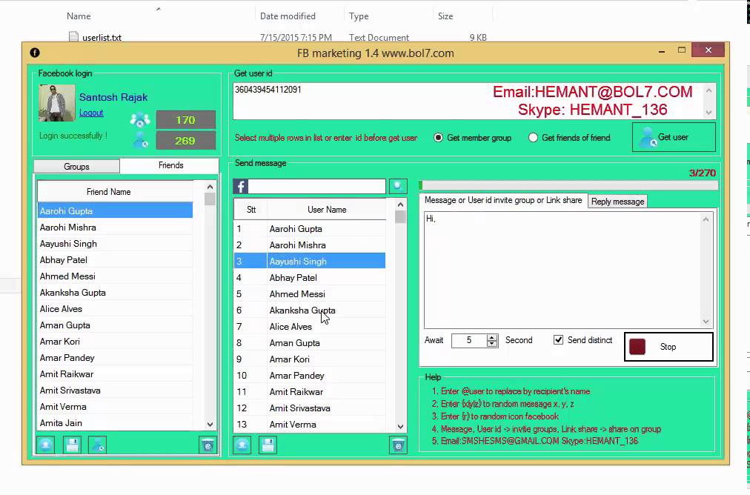Click the User Name list scroll-up arrow

(x=400, y=205)
